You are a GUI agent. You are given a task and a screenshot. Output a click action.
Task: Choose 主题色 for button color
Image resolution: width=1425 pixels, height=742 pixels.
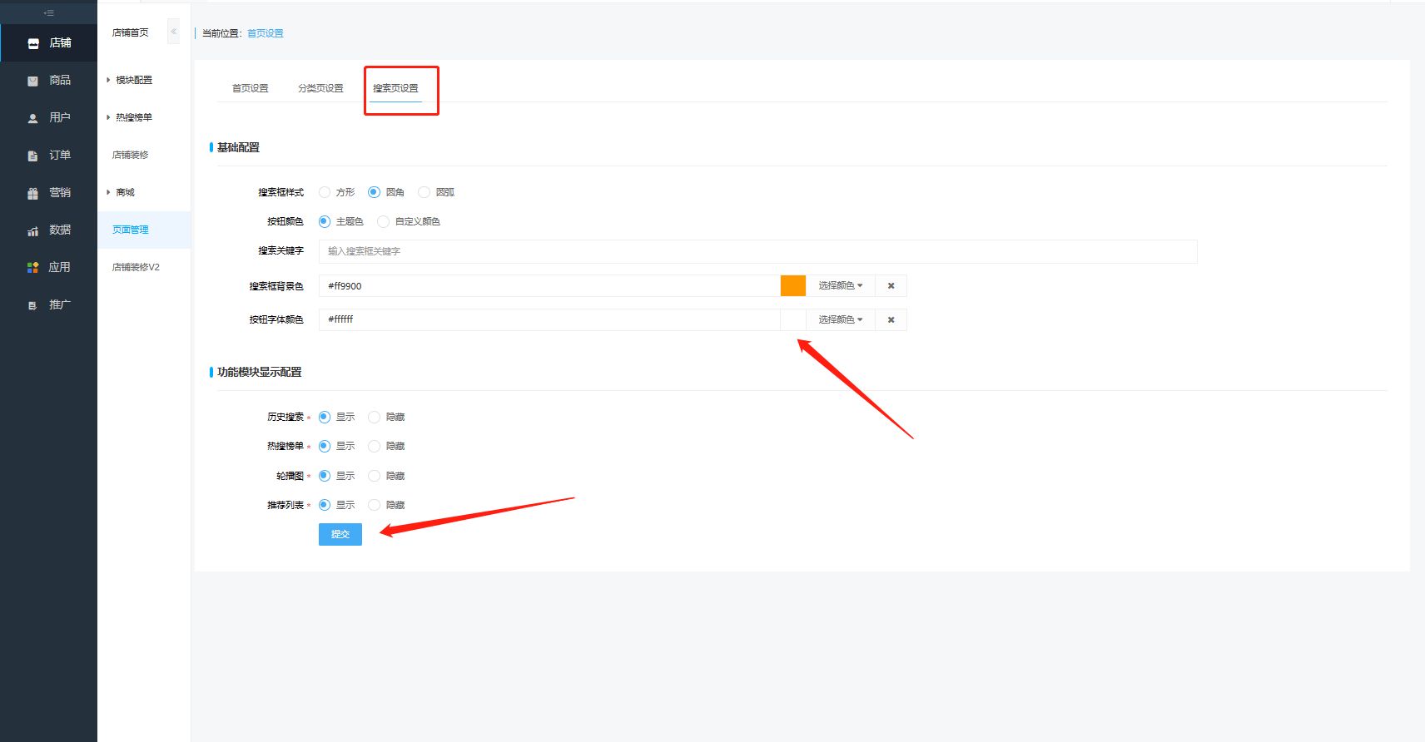click(325, 221)
